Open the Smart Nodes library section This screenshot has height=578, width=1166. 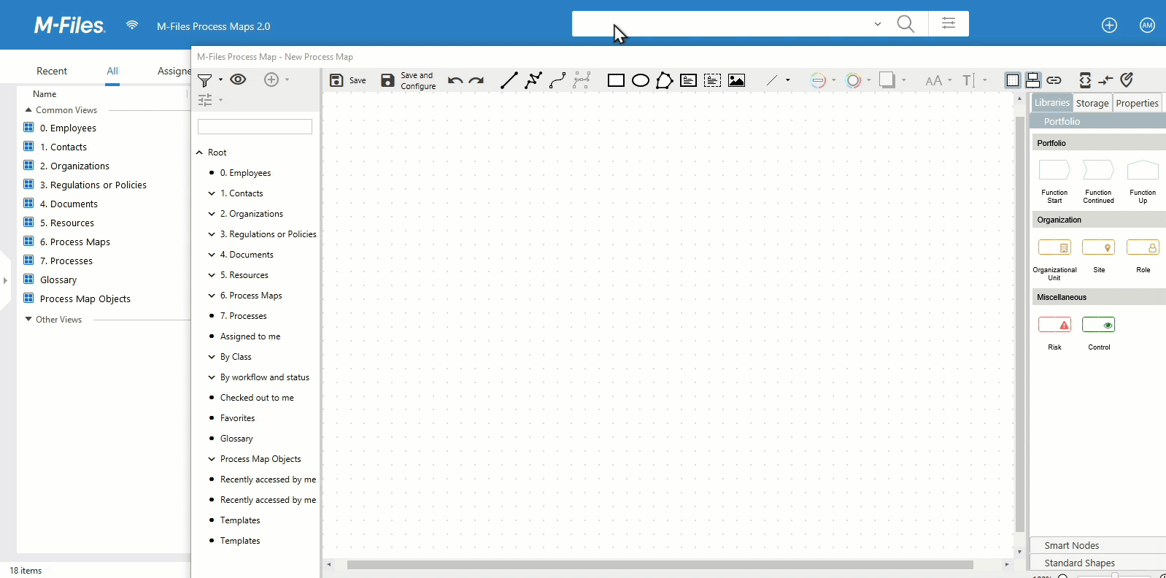pos(1097,545)
